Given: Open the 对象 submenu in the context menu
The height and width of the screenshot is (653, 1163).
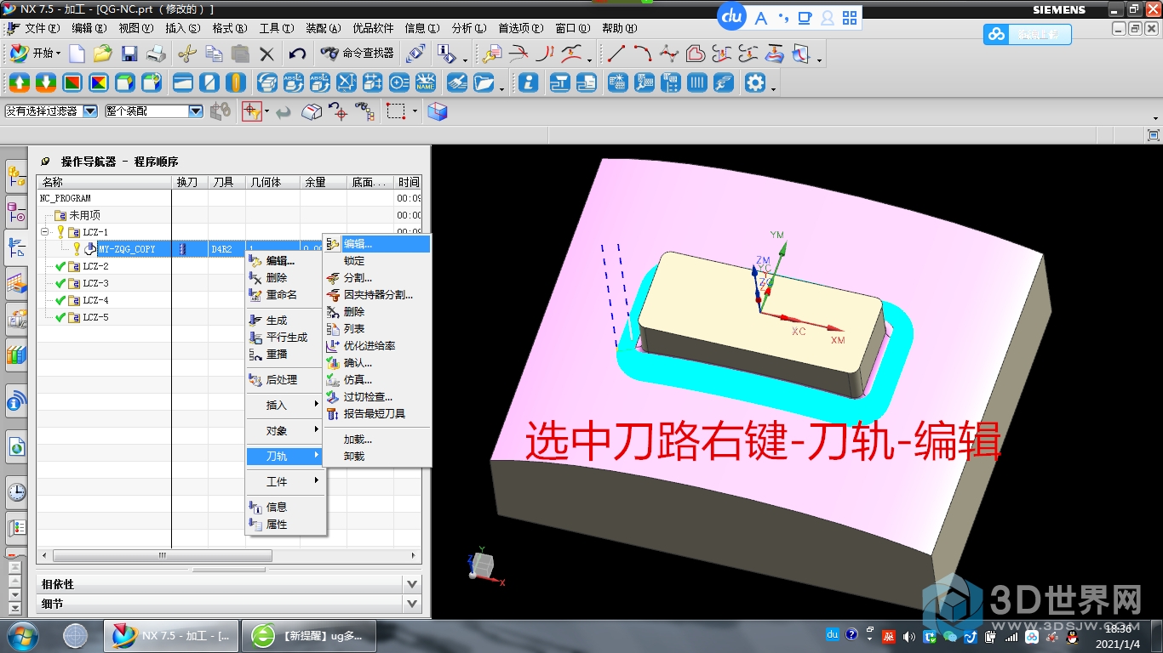Looking at the screenshot, I should (x=285, y=430).
